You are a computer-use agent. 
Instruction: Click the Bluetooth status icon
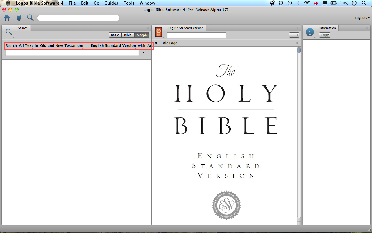click(298, 3)
